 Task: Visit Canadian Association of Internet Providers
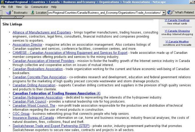tap(44, 61)
